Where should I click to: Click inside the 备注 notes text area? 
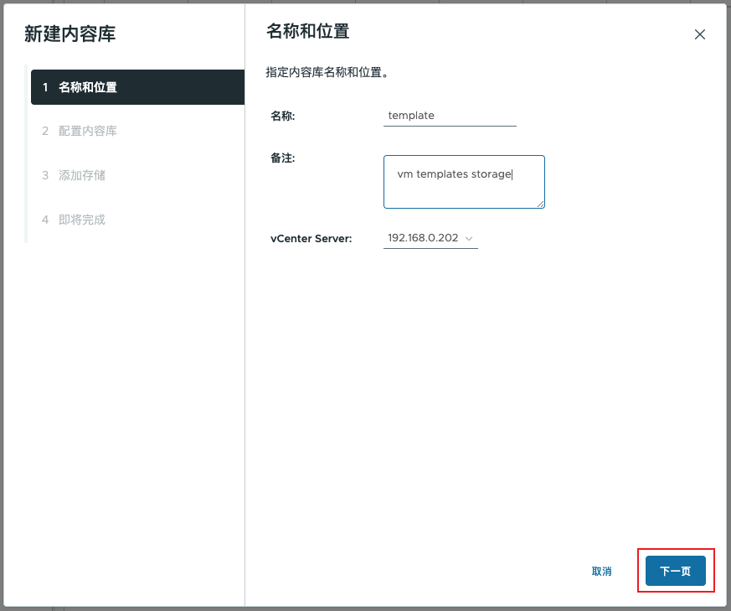click(464, 182)
